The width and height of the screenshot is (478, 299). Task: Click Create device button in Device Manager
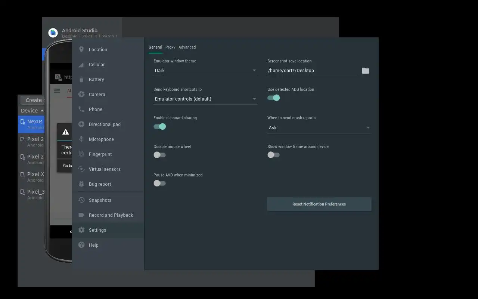(x=33, y=100)
